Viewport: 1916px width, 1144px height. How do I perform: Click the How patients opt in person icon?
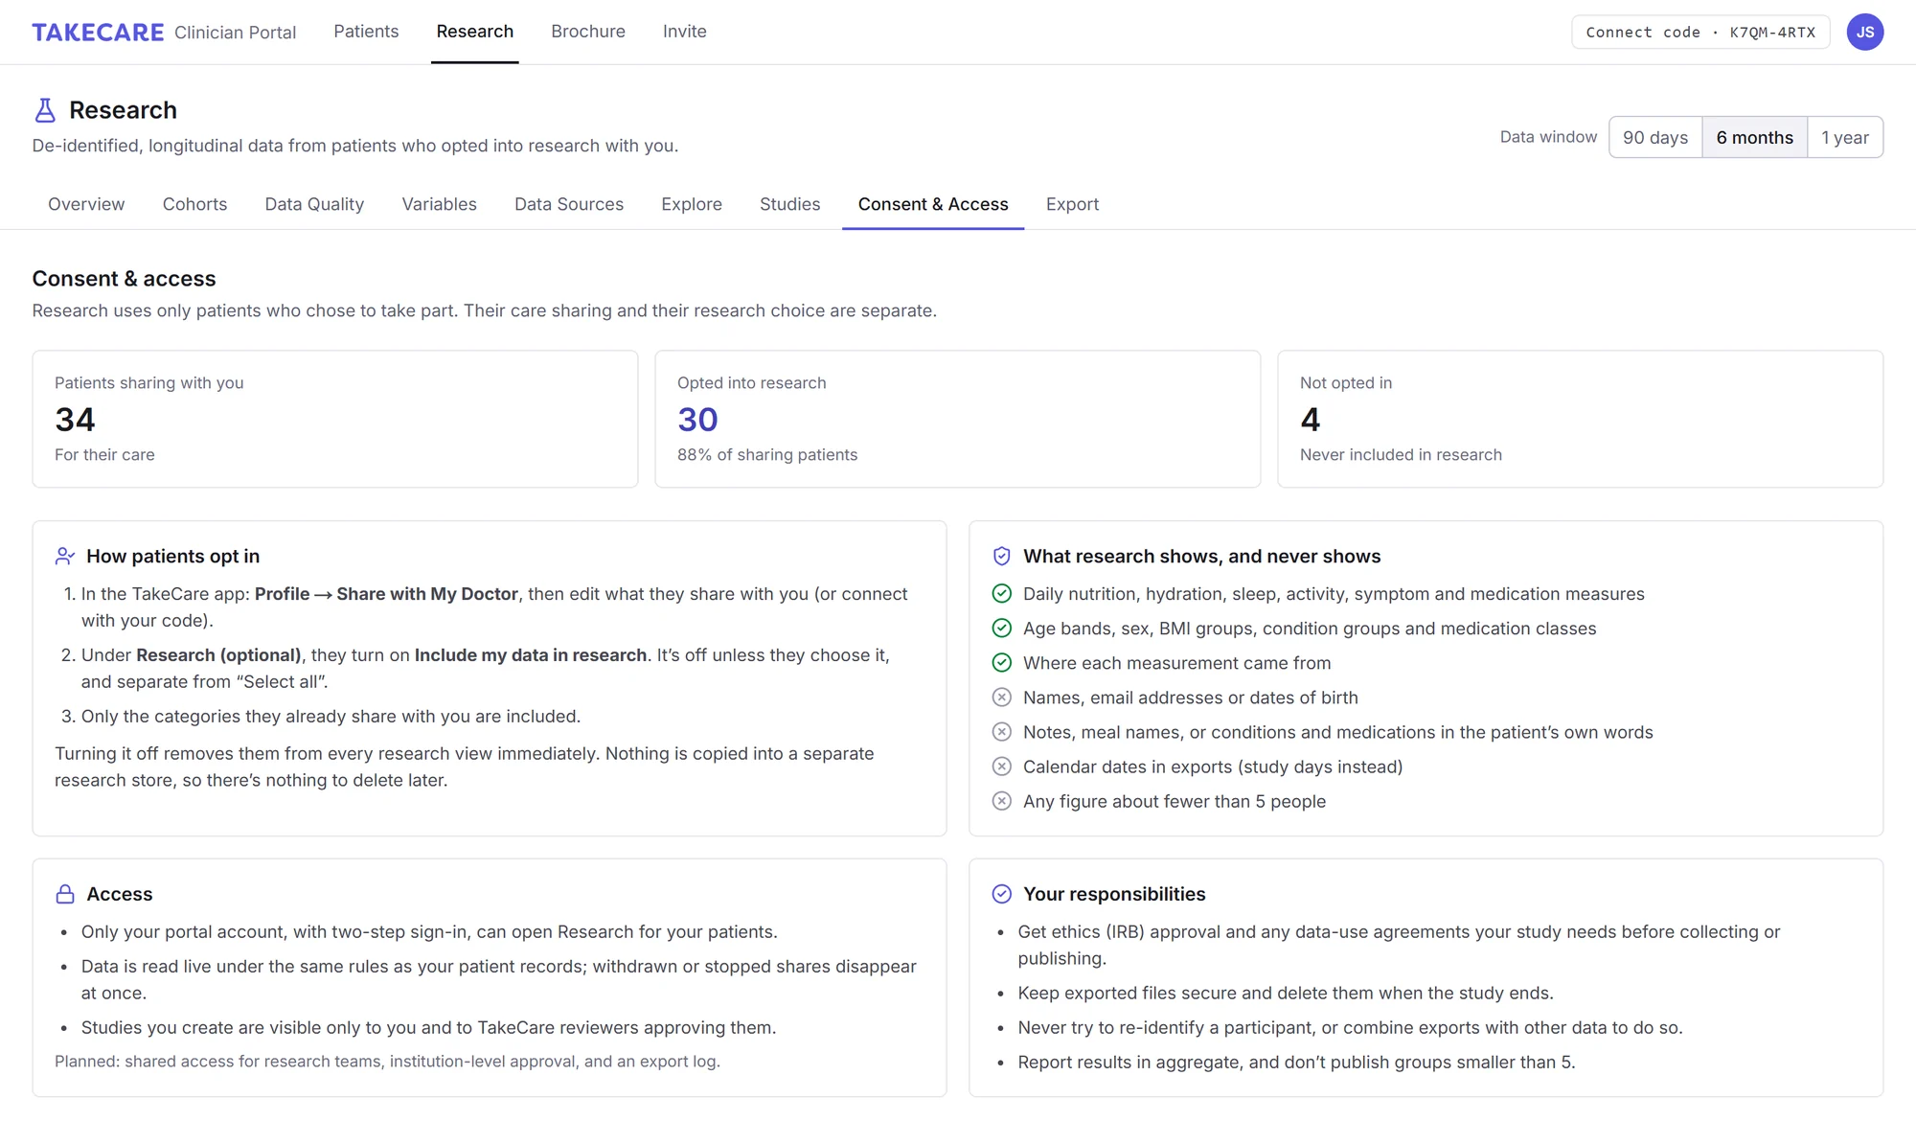tap(65, 556)
